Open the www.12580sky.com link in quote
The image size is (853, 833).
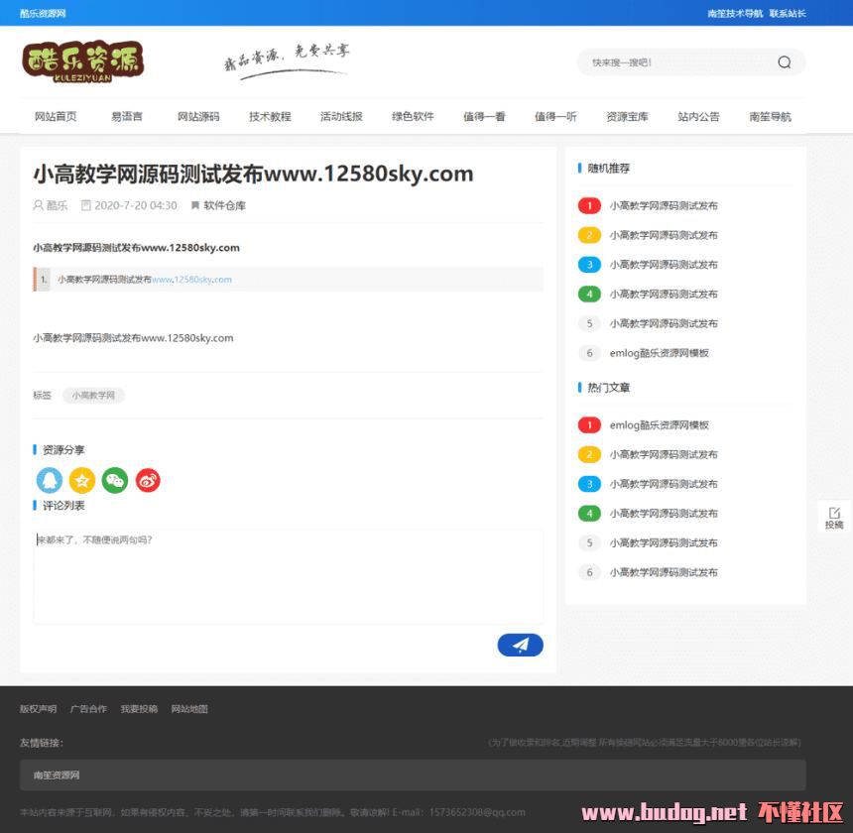pos(191,280)
